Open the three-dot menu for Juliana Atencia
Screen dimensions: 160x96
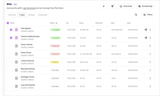[x=150, y=62]
